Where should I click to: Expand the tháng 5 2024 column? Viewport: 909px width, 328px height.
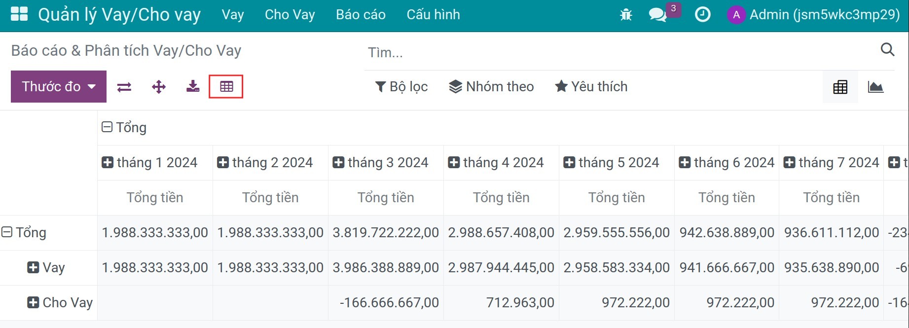(611, 162)
